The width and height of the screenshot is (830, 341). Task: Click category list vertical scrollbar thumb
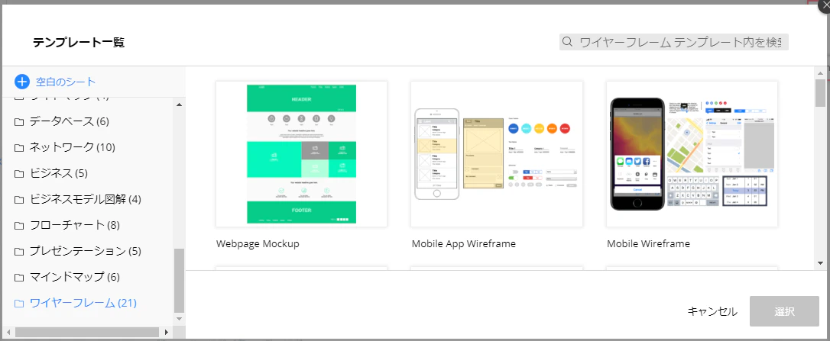pos(179,280)
